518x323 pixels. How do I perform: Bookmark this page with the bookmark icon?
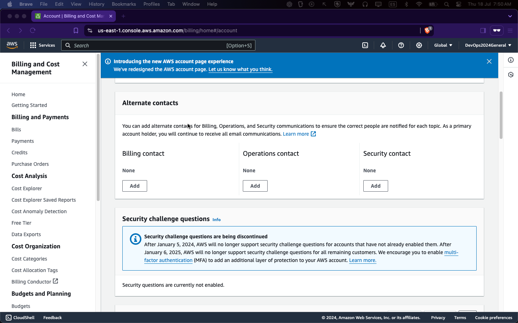pyautogui.click(x=76, y=31)
